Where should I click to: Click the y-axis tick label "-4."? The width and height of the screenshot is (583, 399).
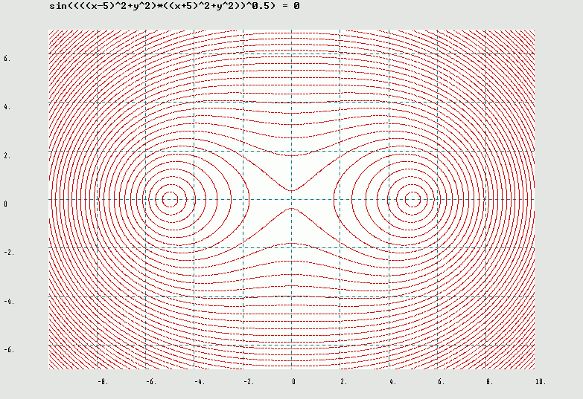pyautogui.click(x=8, y=302)
